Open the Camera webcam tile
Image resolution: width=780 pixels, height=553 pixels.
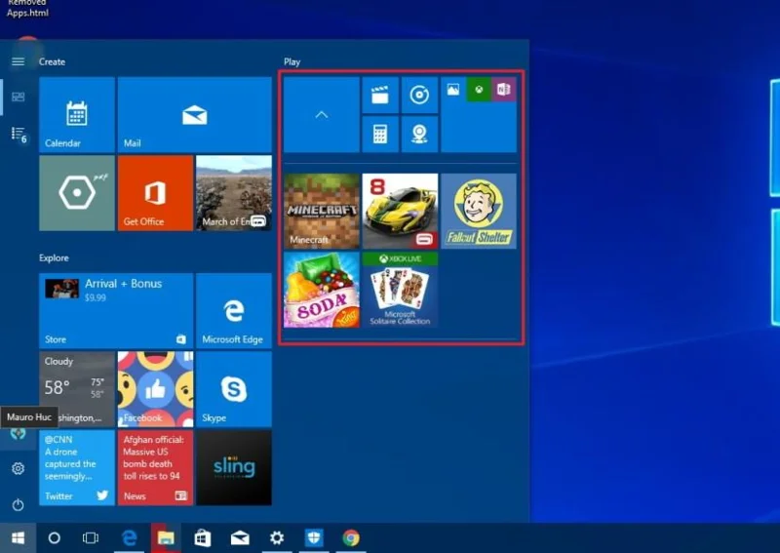pyautogui.click(x=419, y=135)
